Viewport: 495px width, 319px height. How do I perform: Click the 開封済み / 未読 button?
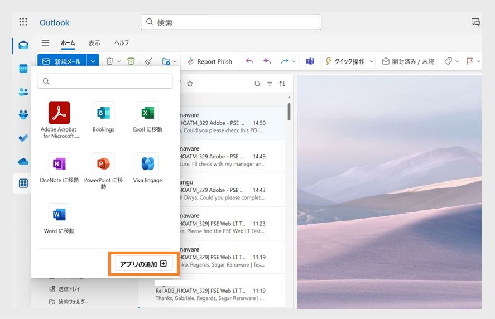click(408, 61)
